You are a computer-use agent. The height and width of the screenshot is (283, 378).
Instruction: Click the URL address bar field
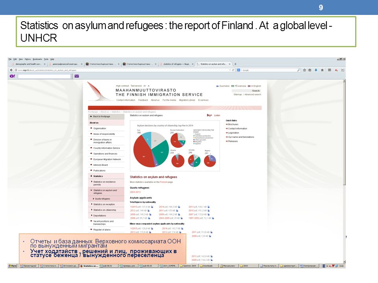pyautogui.click(x=123, y=70)
